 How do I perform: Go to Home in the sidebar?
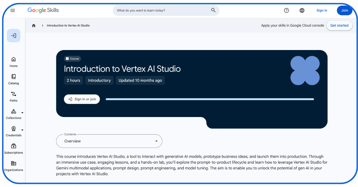[x=14, y=62]
